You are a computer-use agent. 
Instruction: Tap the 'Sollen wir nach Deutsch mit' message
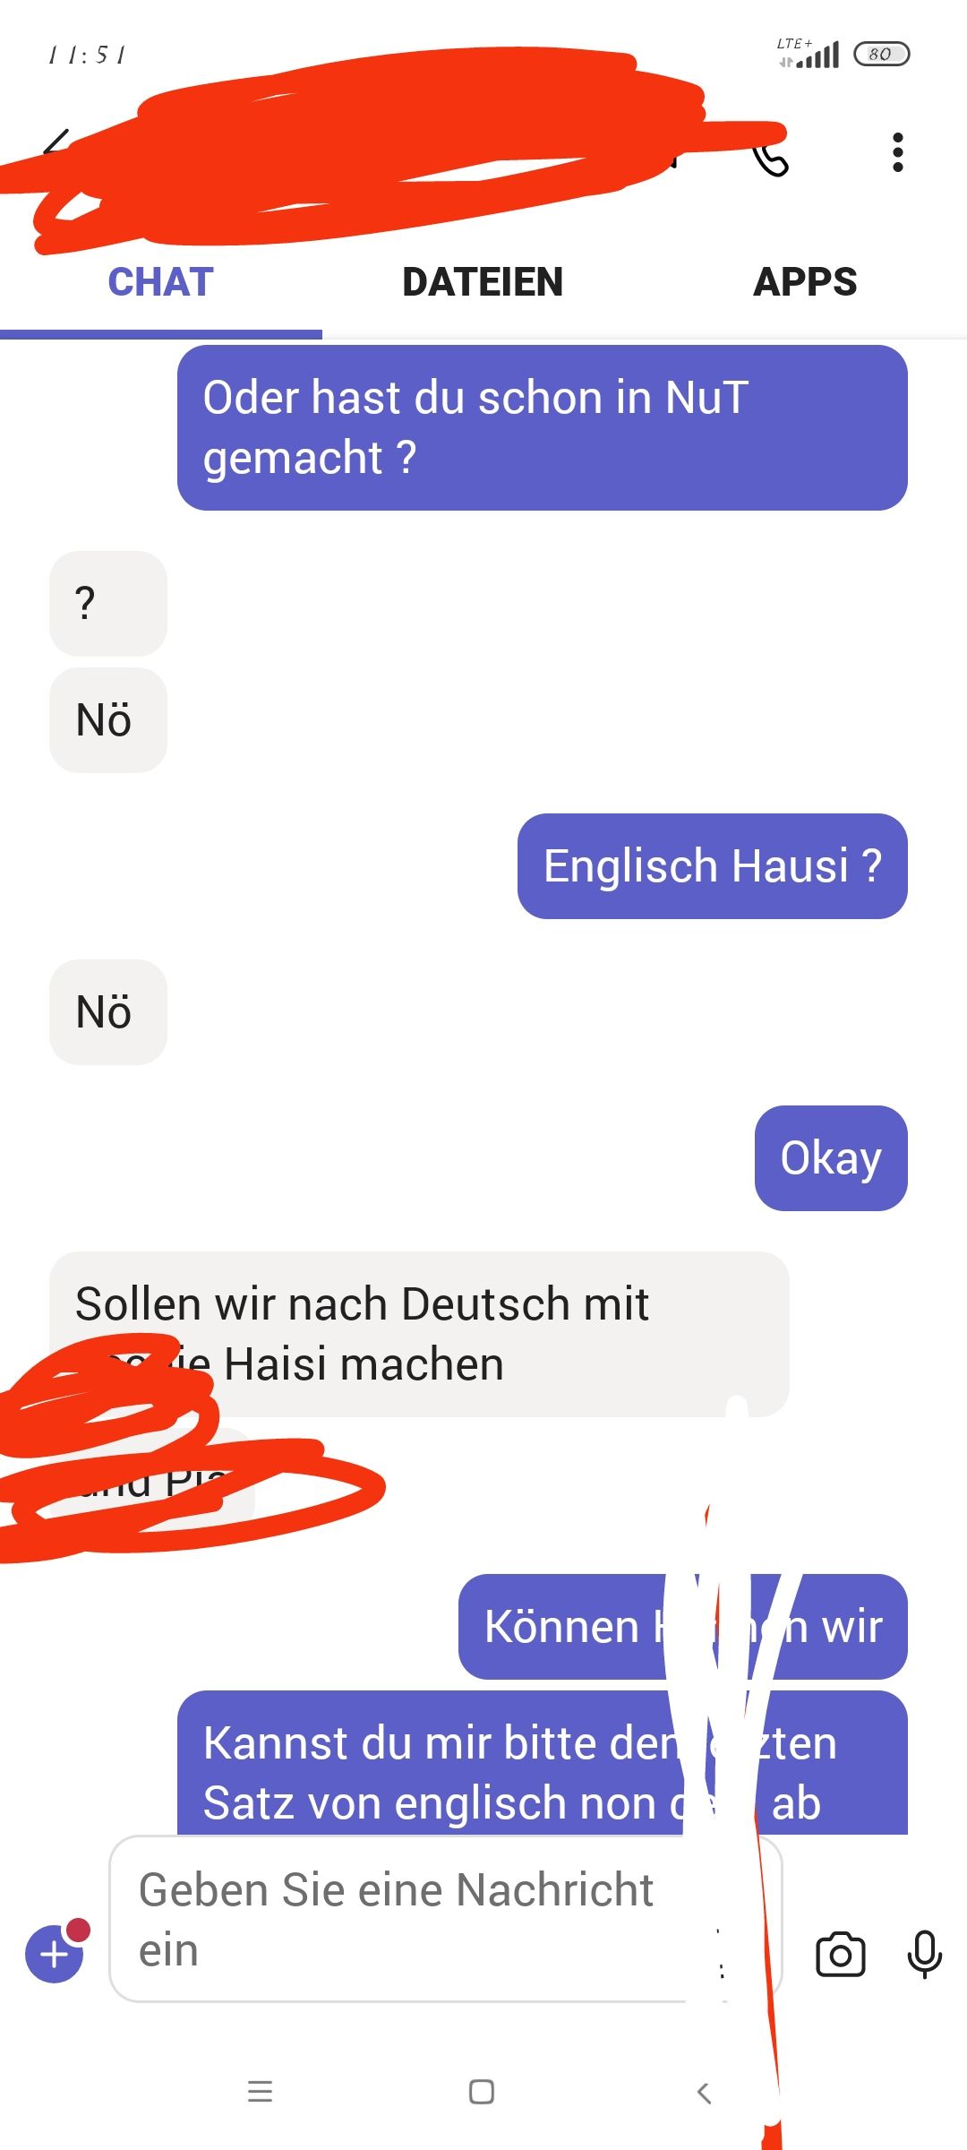coord(419,1334)
